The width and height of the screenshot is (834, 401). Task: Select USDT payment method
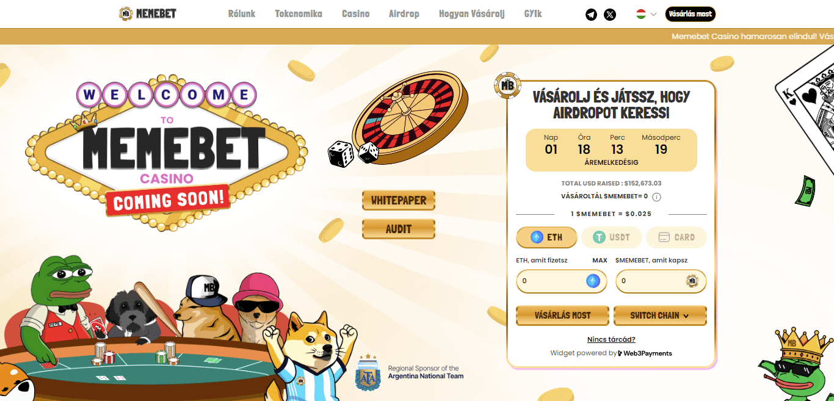click(611, 237)
